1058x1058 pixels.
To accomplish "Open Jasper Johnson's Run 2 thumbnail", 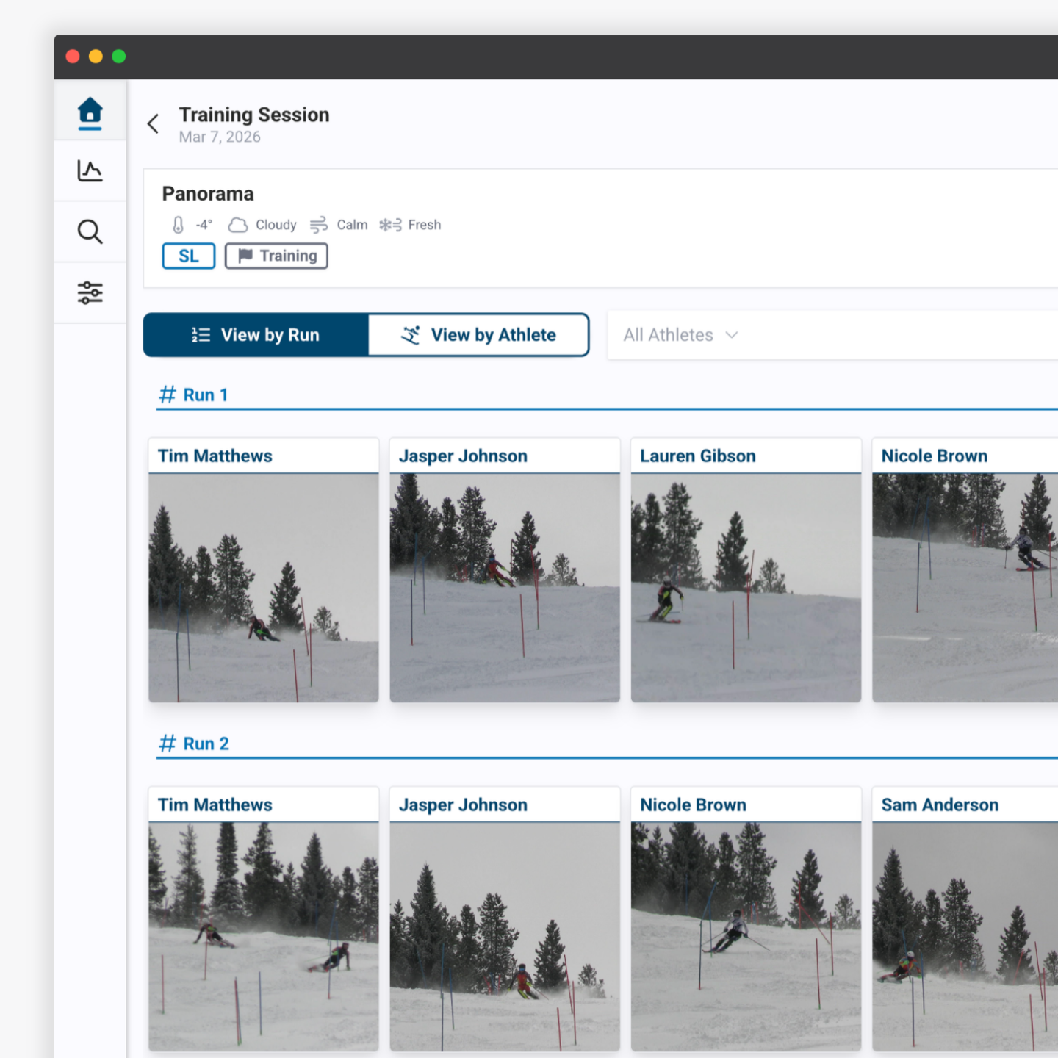I will [505, 936].
